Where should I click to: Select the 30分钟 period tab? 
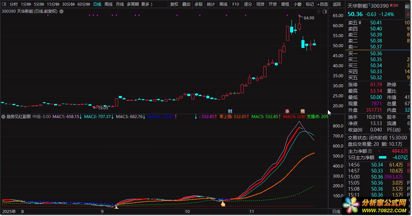coord(68,4)
